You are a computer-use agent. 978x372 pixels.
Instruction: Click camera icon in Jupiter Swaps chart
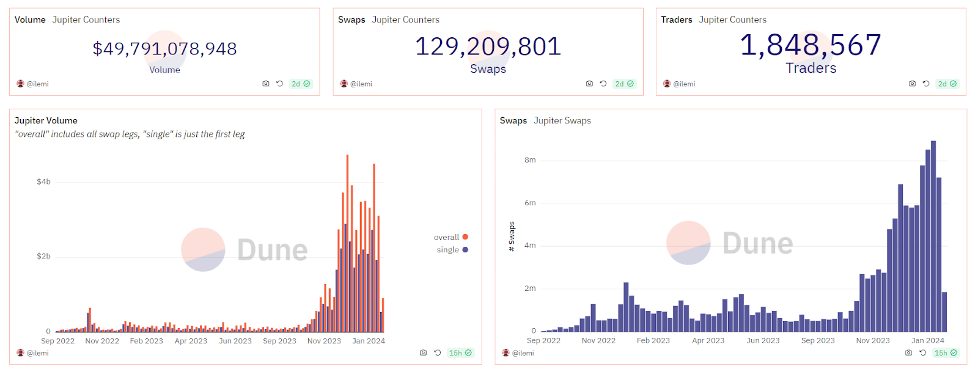pyautogui.click(x=908, y=353)
